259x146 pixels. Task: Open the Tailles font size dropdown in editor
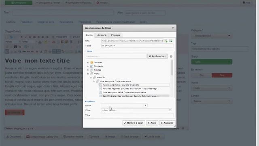[x=29, y=42]
